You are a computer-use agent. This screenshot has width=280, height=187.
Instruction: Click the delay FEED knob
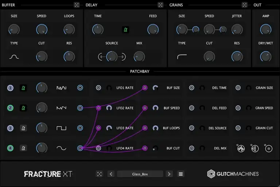(153, 30)
